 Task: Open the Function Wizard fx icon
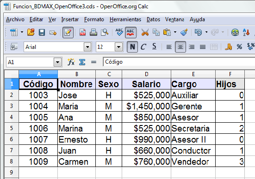71,62
